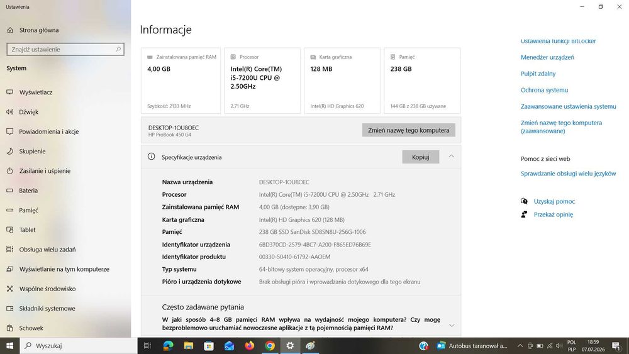Screen dimensions: 629x354
Task: Select product ID 00330-50410-61792-AAOEM
Action: pyautogui.click(x=294, y=257)
